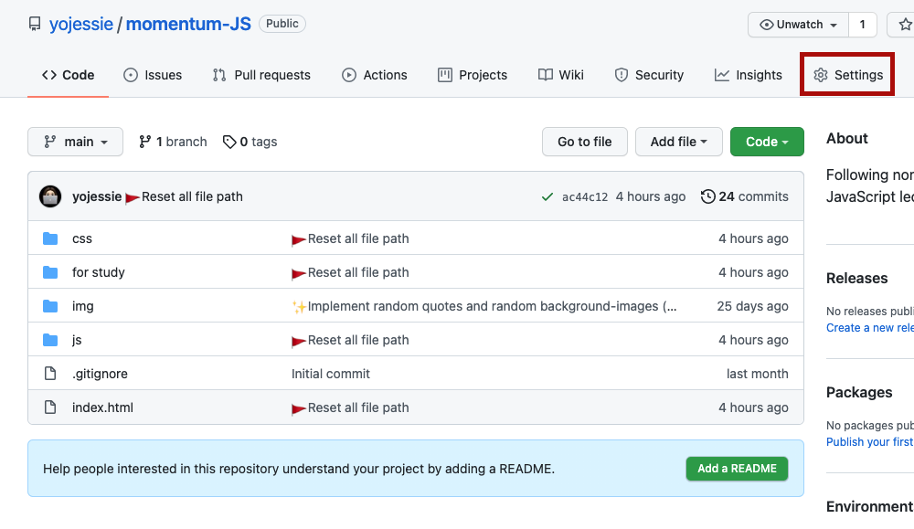Open the Security tab

click(x=649, y=75)
